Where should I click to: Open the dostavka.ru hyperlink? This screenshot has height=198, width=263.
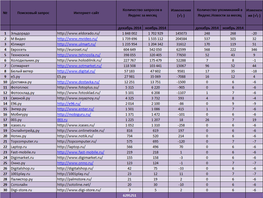[78, 82]
